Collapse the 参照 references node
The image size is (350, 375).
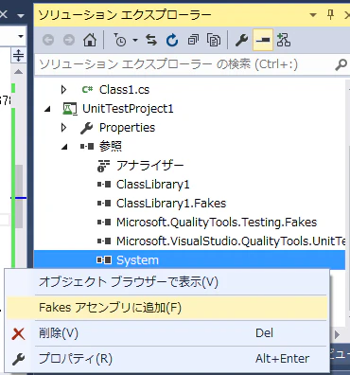pos(64,147)
